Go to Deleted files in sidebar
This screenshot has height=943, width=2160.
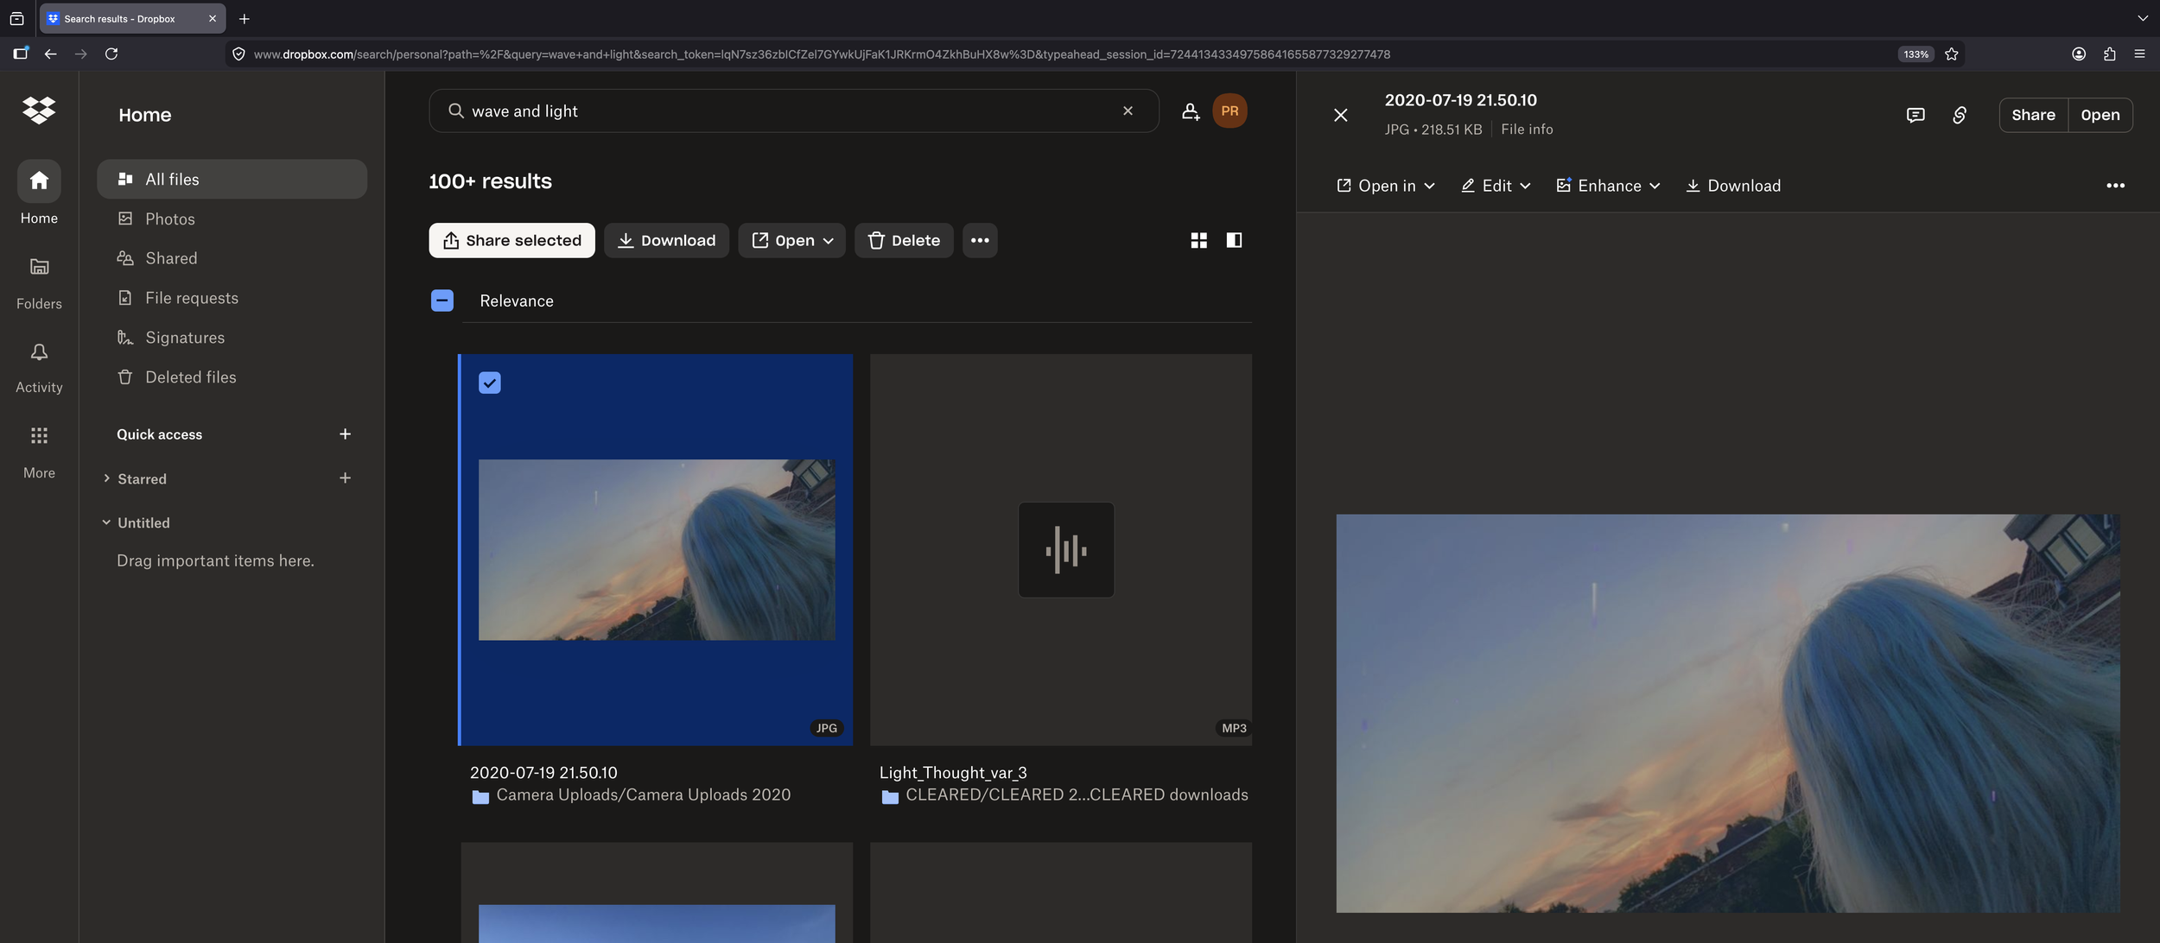pos(190,377)
